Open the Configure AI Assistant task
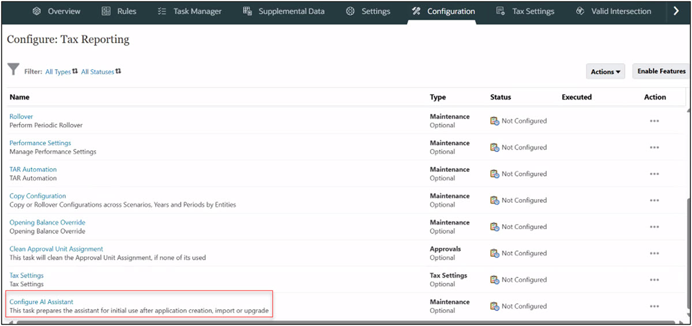The width and height of the screenshot is (692, 326). (x=42, y=302)
